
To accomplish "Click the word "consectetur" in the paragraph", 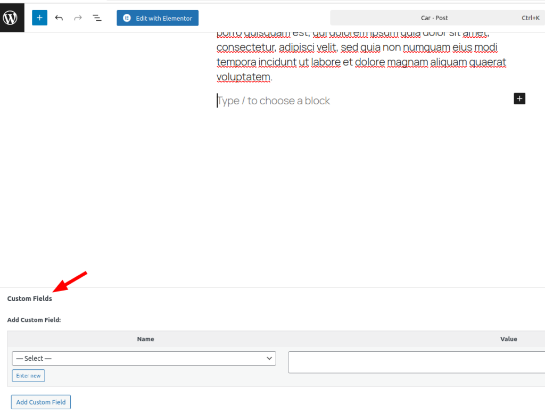I will click(x=245, y=48).
